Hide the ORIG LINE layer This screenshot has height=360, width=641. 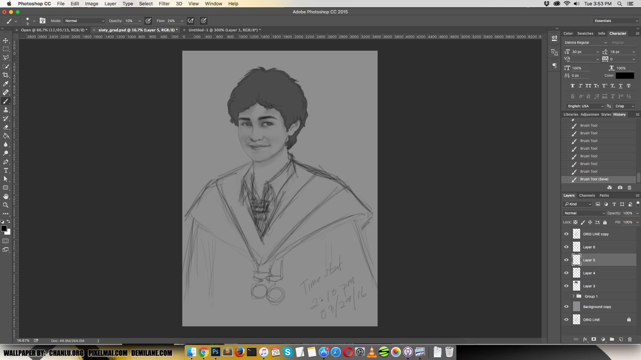[566, 320]
